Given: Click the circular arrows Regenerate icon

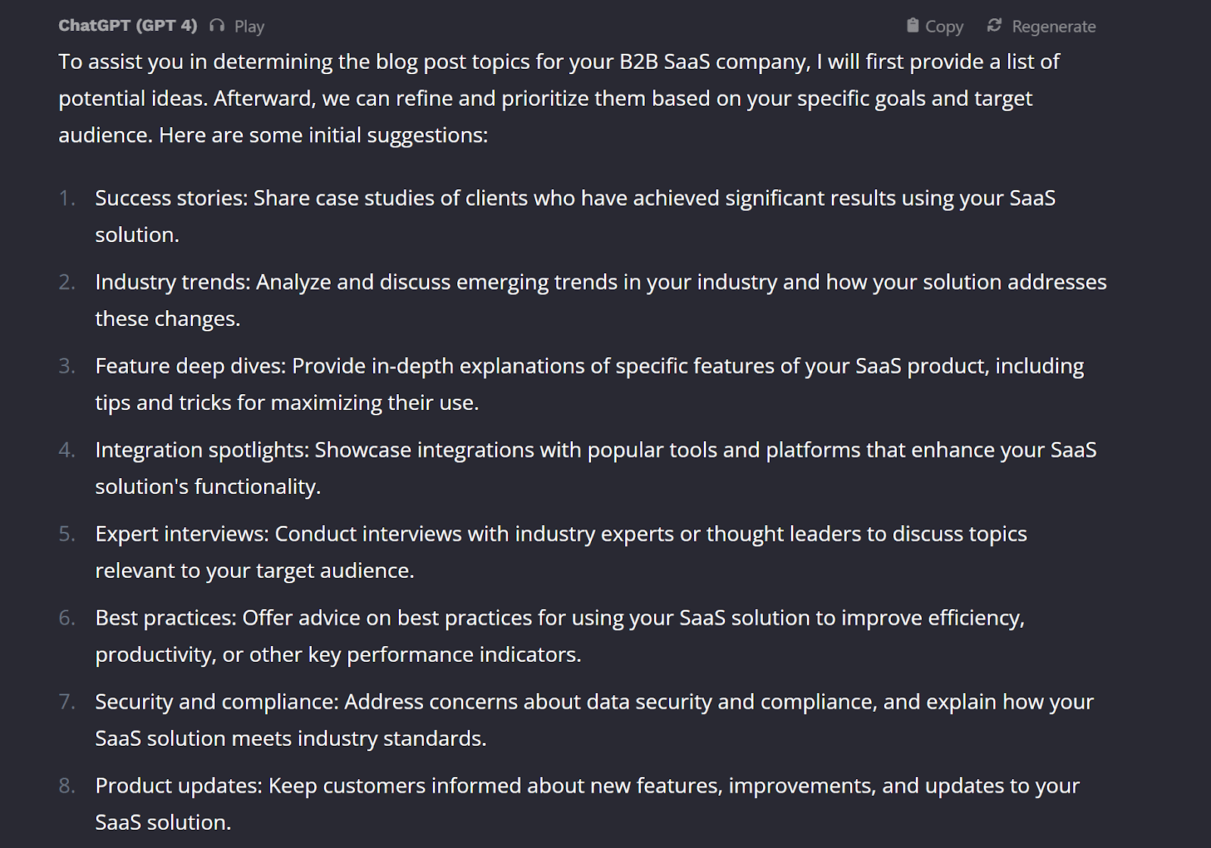Looking at the screenshot, I should pos(995,26).
